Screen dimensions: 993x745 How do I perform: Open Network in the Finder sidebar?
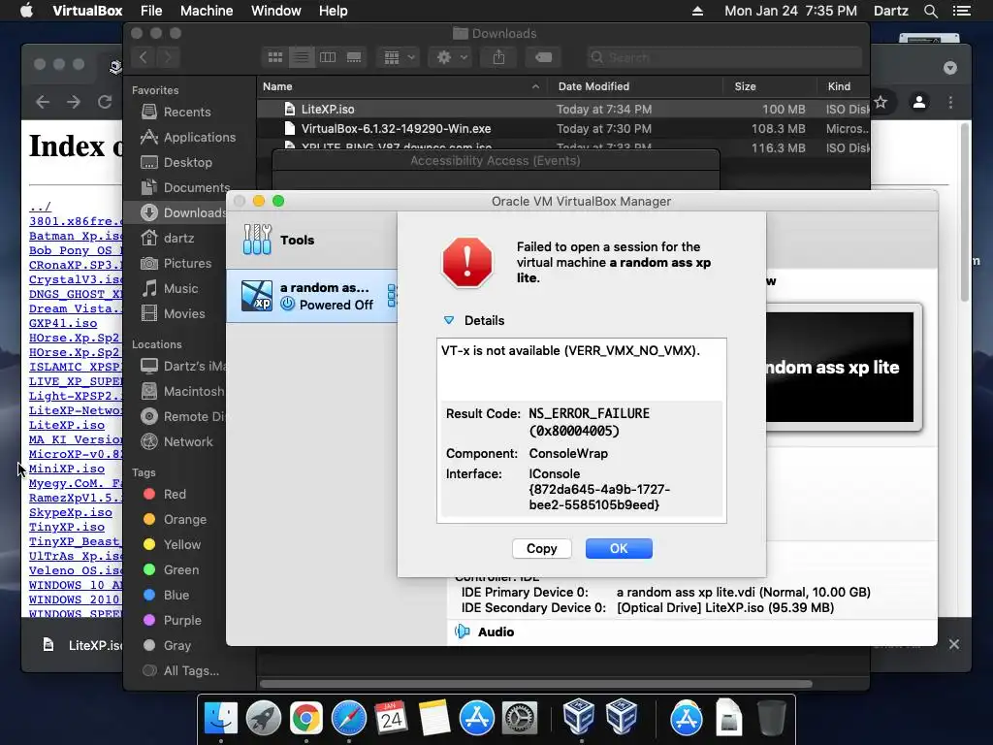(x=177, y=442)
